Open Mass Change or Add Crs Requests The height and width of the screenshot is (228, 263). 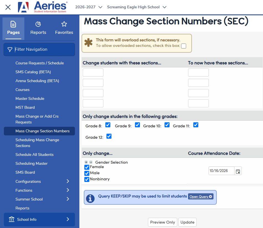pos(37,119)
